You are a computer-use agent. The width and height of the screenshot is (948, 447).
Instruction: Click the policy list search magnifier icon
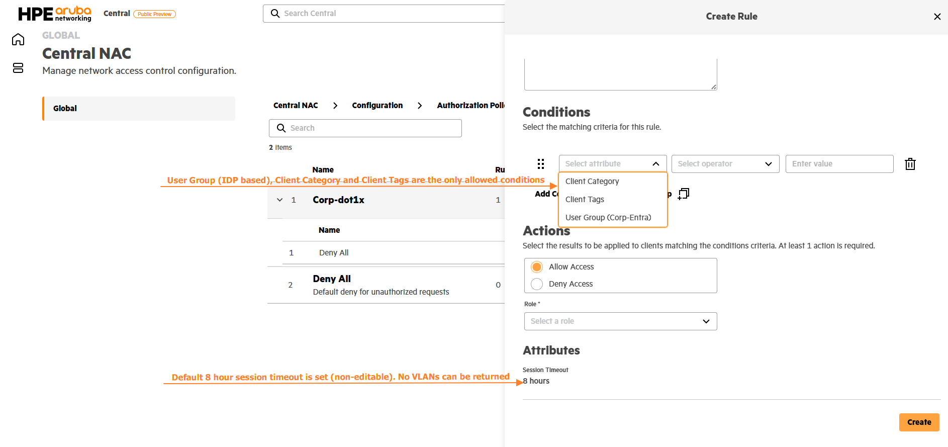click(281, 128)
